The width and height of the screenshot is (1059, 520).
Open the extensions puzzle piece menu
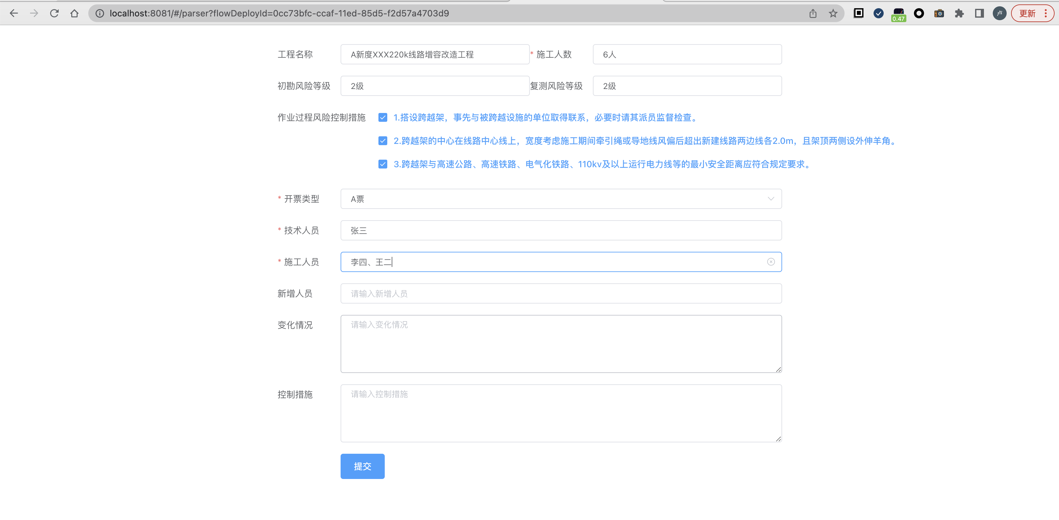click(959, 13)
